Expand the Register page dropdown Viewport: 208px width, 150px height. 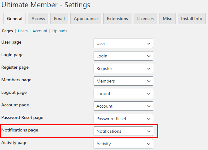point(123,68)
